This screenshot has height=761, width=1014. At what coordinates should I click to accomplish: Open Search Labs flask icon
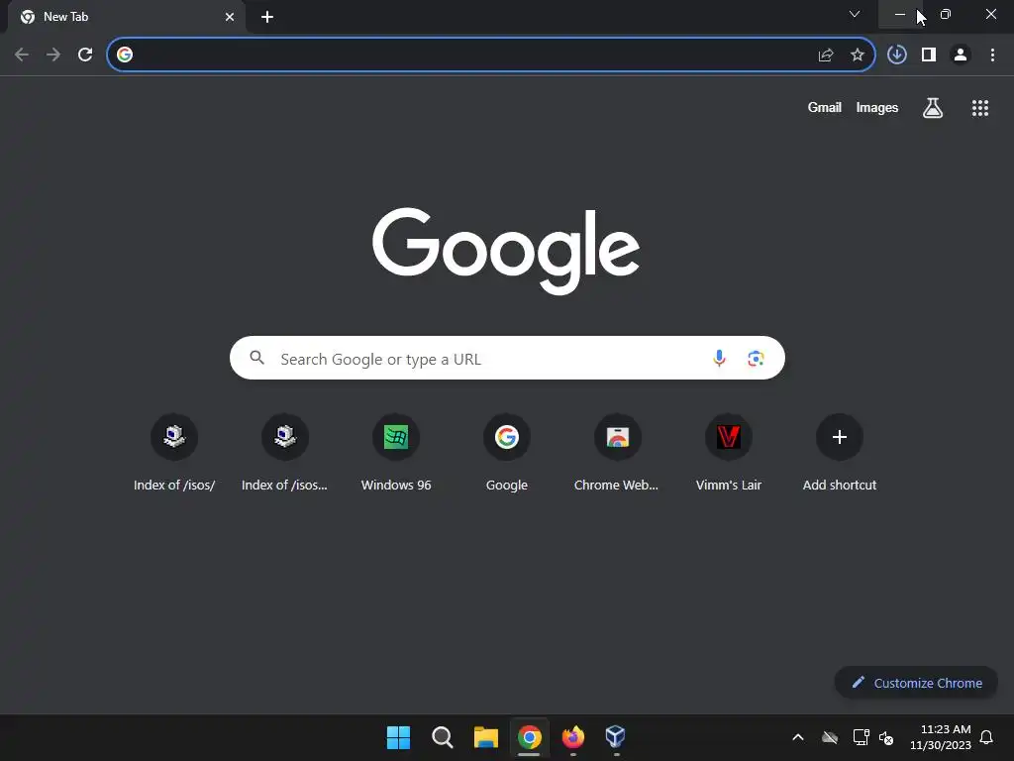pos(933,108)
